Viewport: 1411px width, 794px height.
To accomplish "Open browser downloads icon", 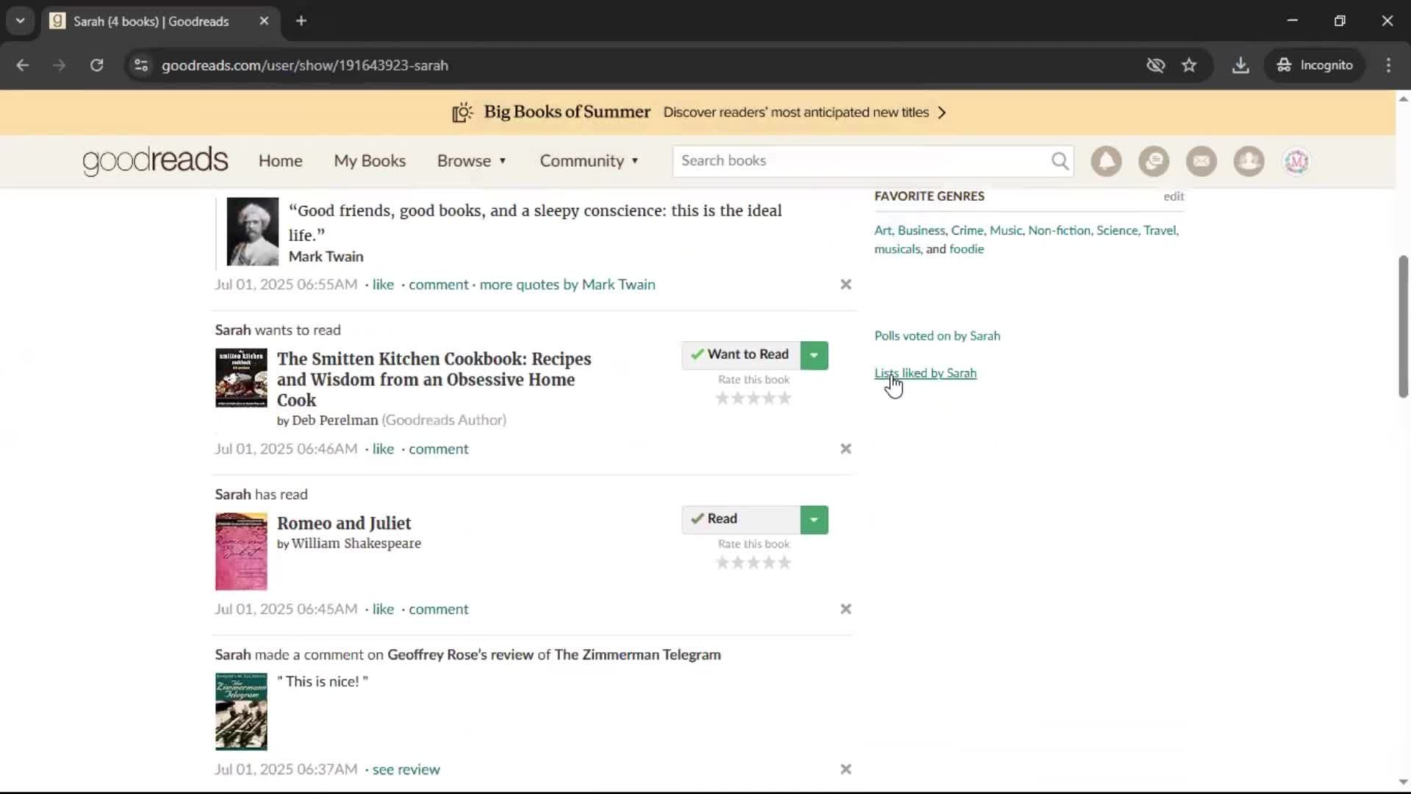I will (1241, 65).
